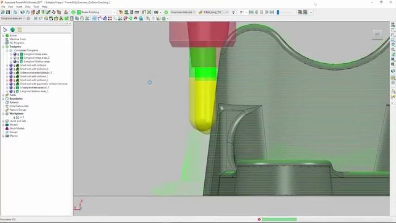Click the top icon of right view toolbar

(x=393, y=25)
